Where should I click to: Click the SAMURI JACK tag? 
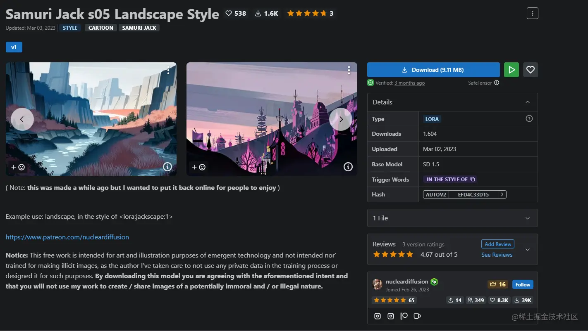(139, 28)
